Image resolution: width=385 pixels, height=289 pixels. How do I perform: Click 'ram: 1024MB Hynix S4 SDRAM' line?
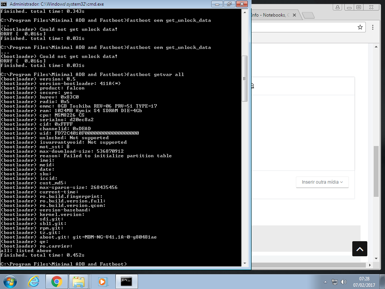tap(71, 111)
